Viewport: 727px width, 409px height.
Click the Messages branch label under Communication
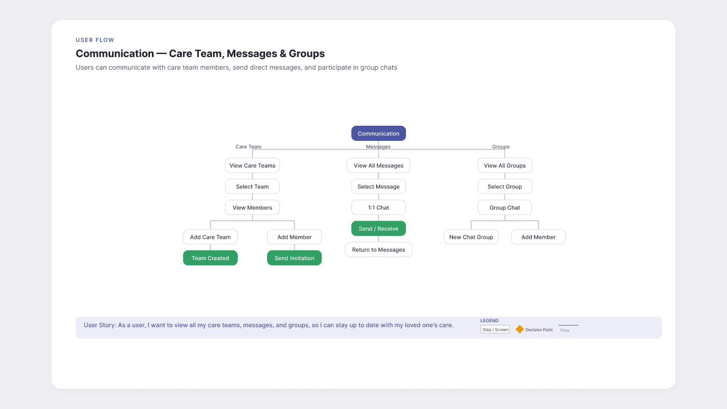[x=378, y=147]
